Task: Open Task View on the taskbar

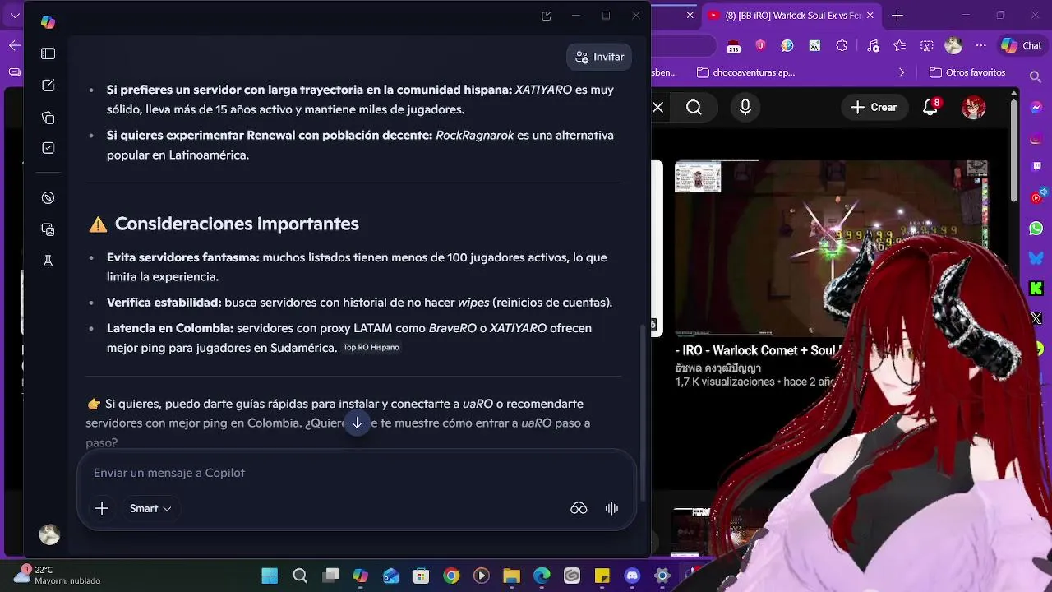Action: coord(330,576)
